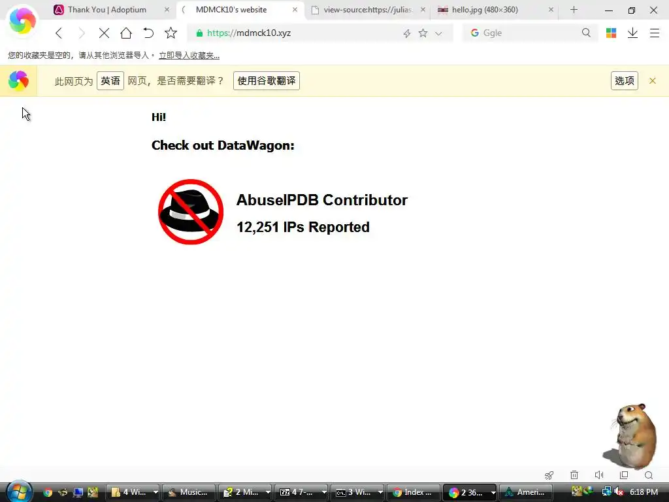Viewport: 669px width, 502px height.
Task: Dismiss the translation bar with X
Action: coord(653,80)
